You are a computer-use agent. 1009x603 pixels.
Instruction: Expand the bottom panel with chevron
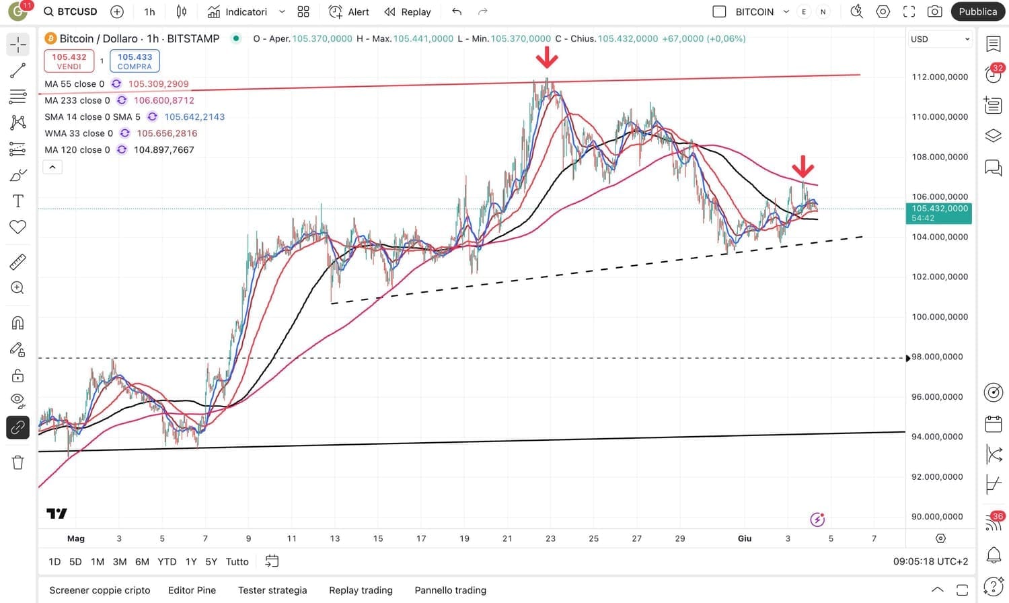pos(937,590)
